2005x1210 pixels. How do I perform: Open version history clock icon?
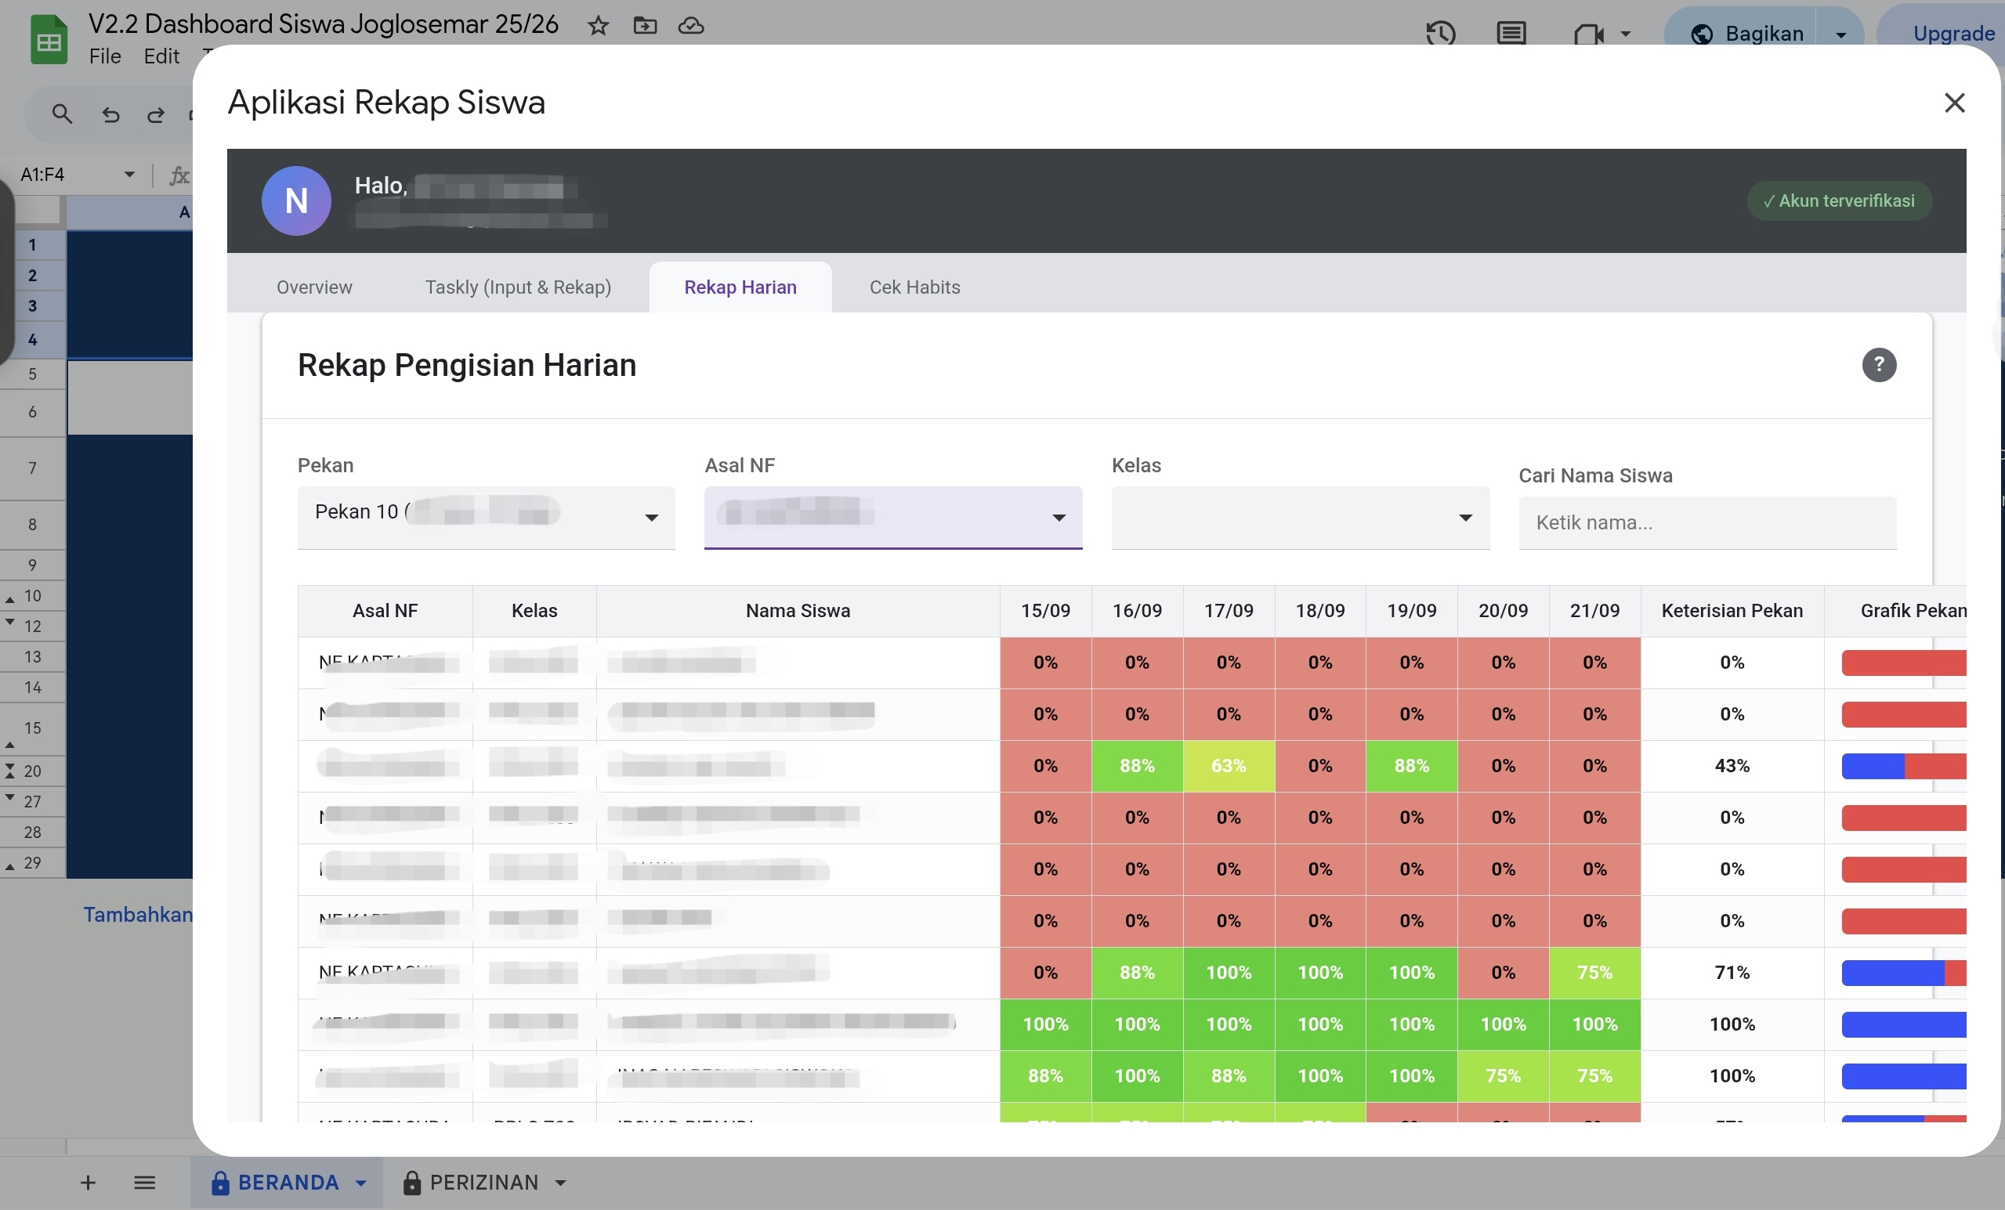[x=1440, y=34]
